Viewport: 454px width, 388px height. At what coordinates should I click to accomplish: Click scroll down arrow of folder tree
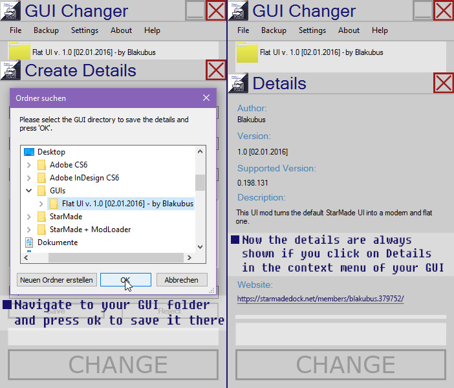pos(200,246)
